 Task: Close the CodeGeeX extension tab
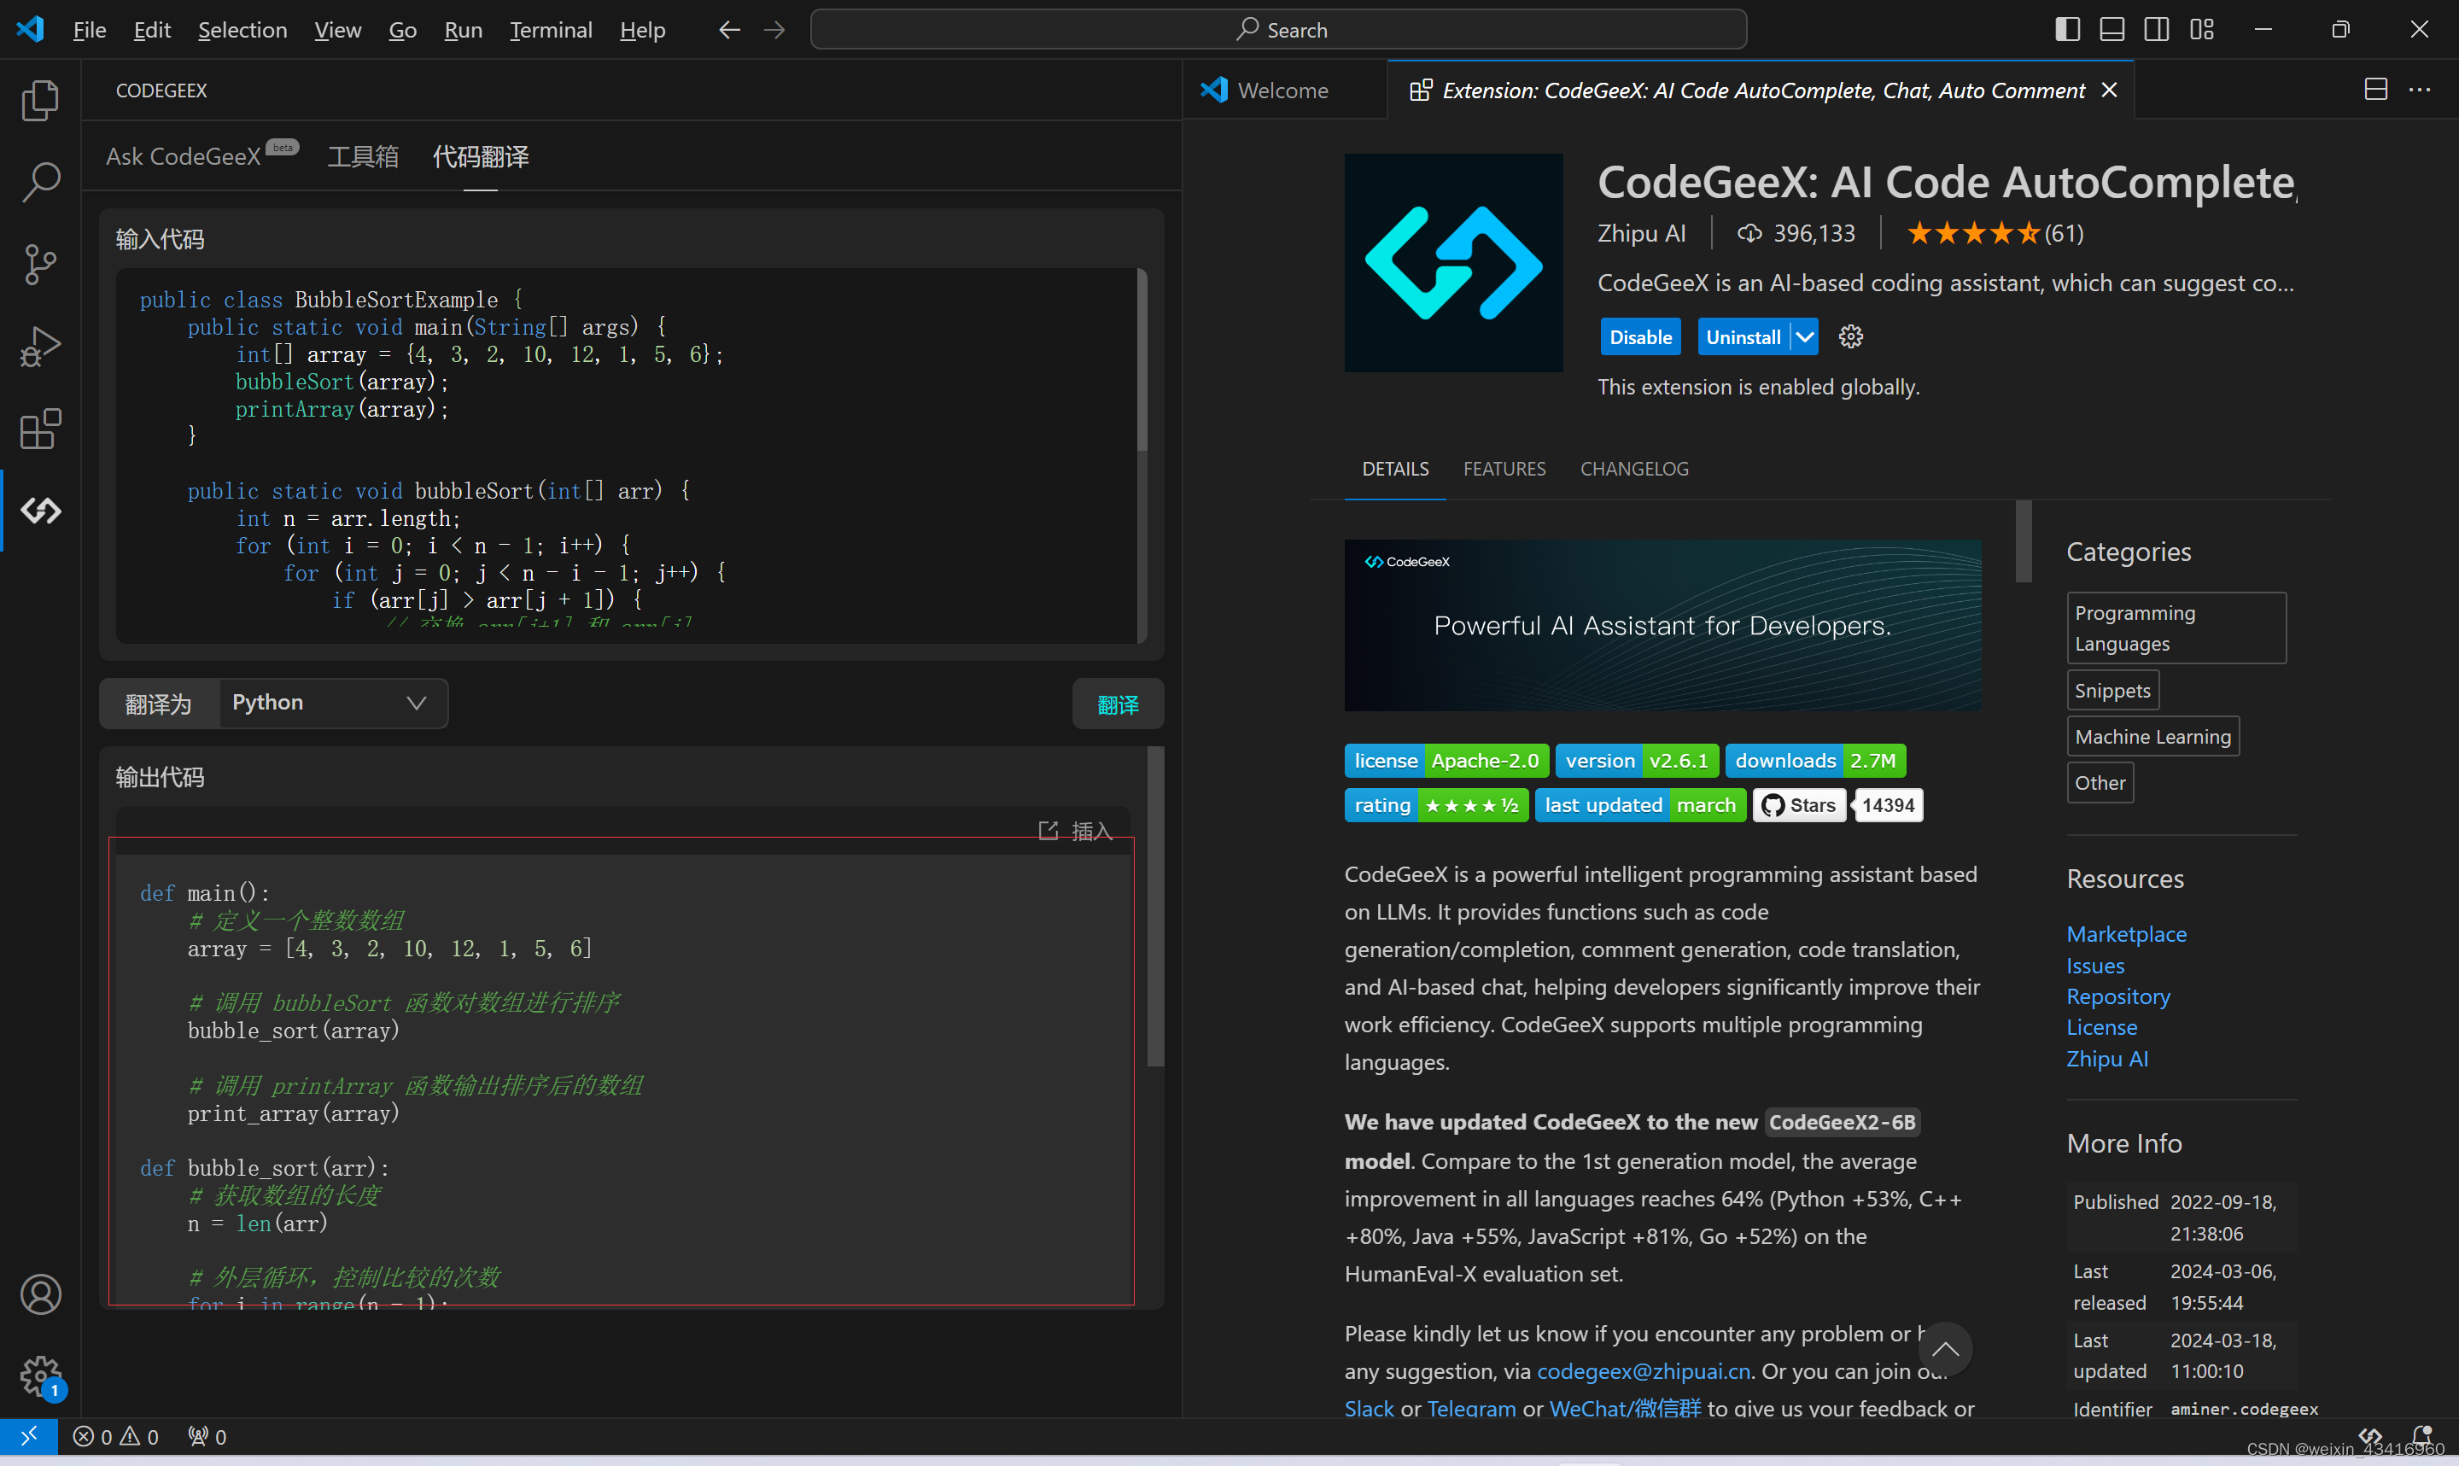(x=2110, y=90)
